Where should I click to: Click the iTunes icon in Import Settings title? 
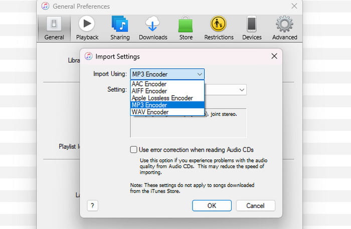pos(88,56)
